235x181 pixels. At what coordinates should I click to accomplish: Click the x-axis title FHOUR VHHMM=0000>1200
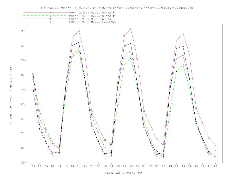pyautogui.click(x=123, y=173)
